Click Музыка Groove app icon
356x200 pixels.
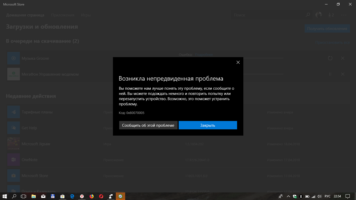(14, 58)
